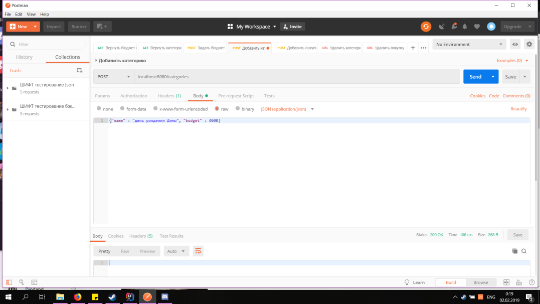
Task: Open the capture requests satellite icon
Action: point(442,27)
